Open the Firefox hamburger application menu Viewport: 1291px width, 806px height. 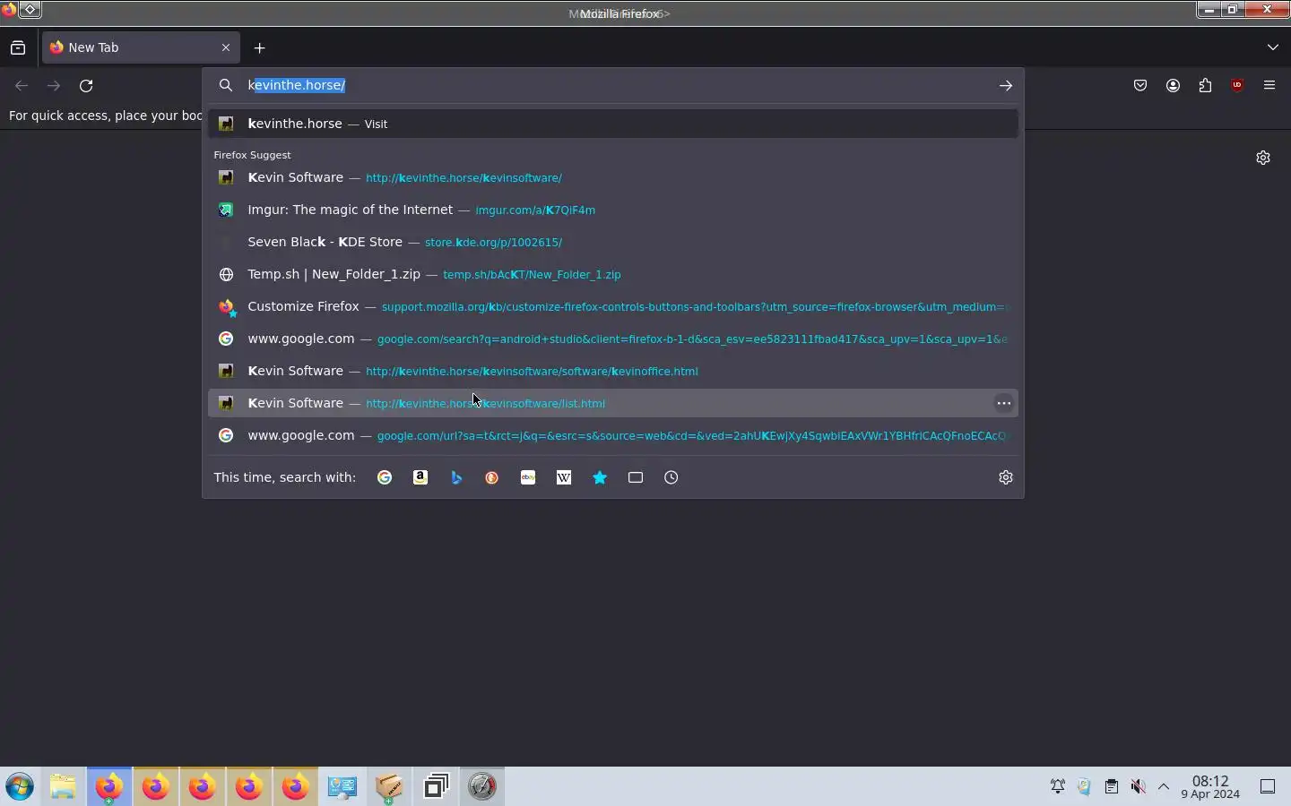click(x=1269, y=86)
